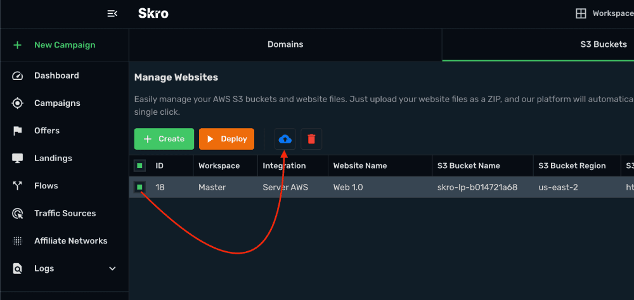
Task: Click the Flows branching icon
Action: click(17, 186)
